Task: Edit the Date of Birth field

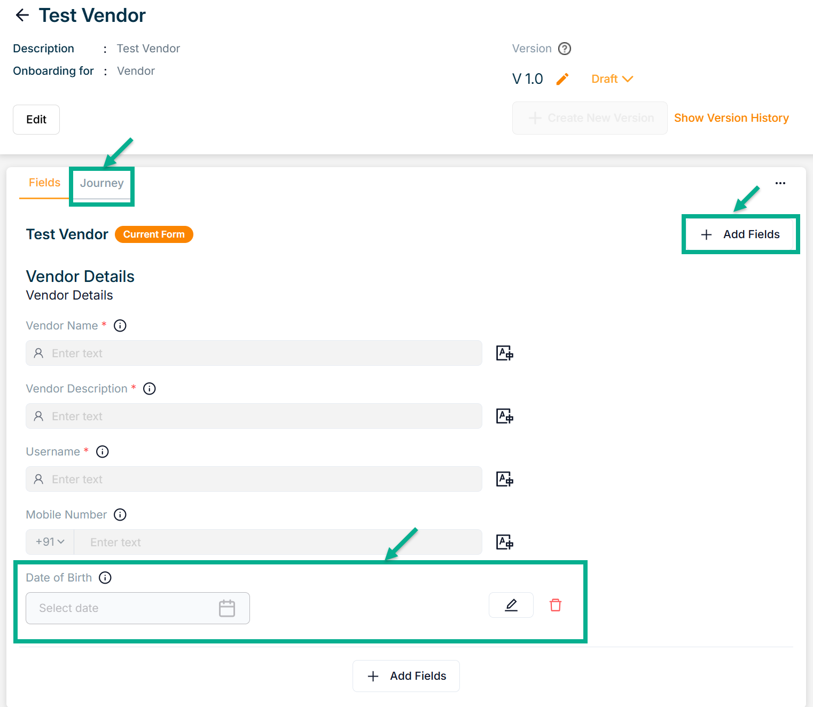Action: [x=511, y=605]
